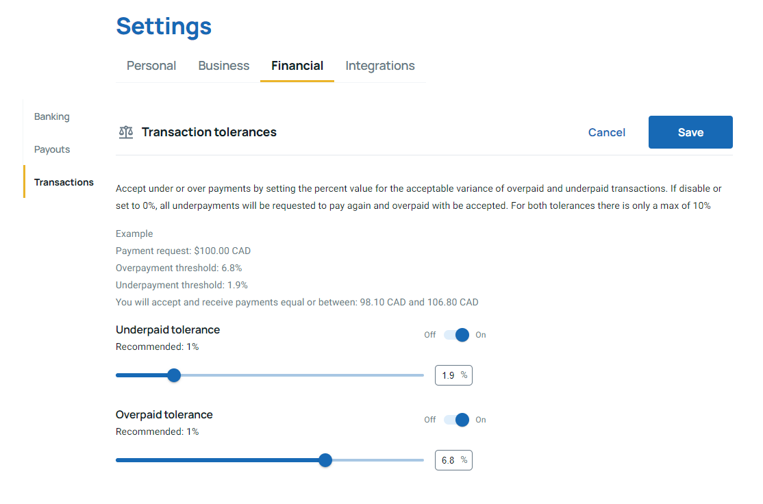
Task: Open the Personal settings tab
Action: click(x=151, y=66)
